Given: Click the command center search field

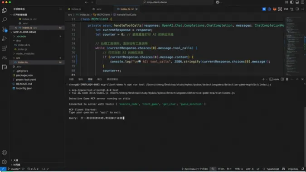Looking at the screenshot, I should pyautogui.click(x=155, y=2).
